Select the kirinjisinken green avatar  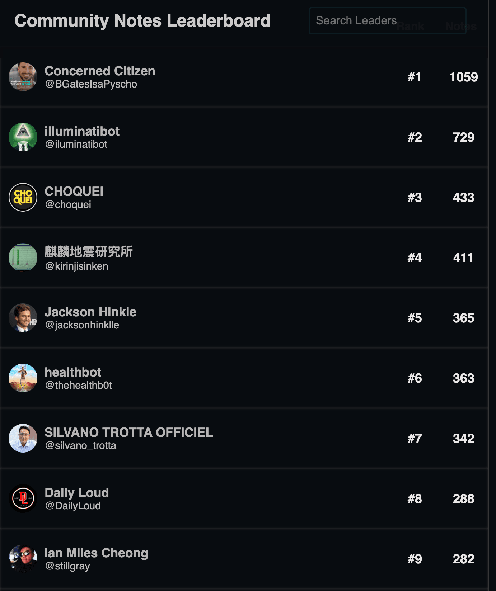click(23, 257)
